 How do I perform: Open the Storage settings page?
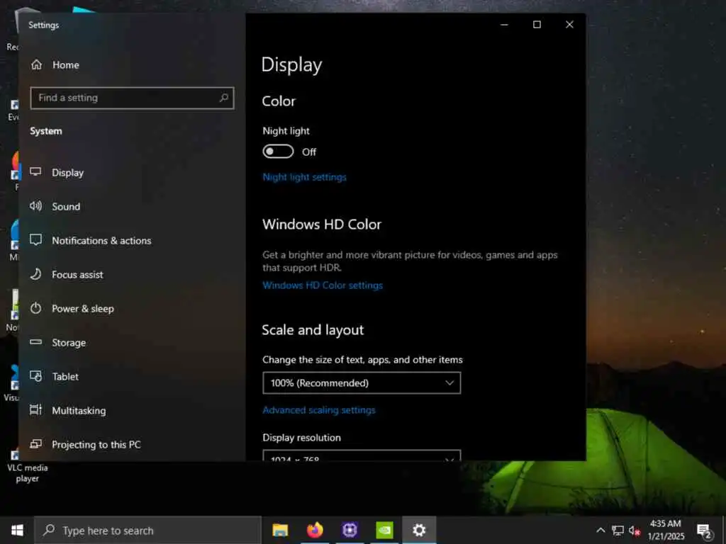click(69, 343)
